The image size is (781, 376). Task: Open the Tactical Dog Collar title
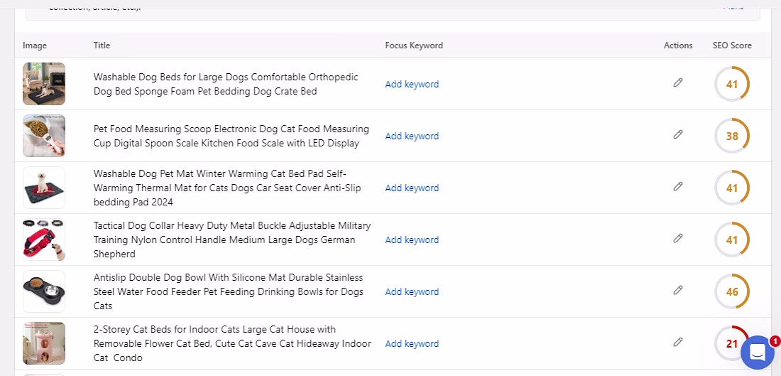point(232,240)
